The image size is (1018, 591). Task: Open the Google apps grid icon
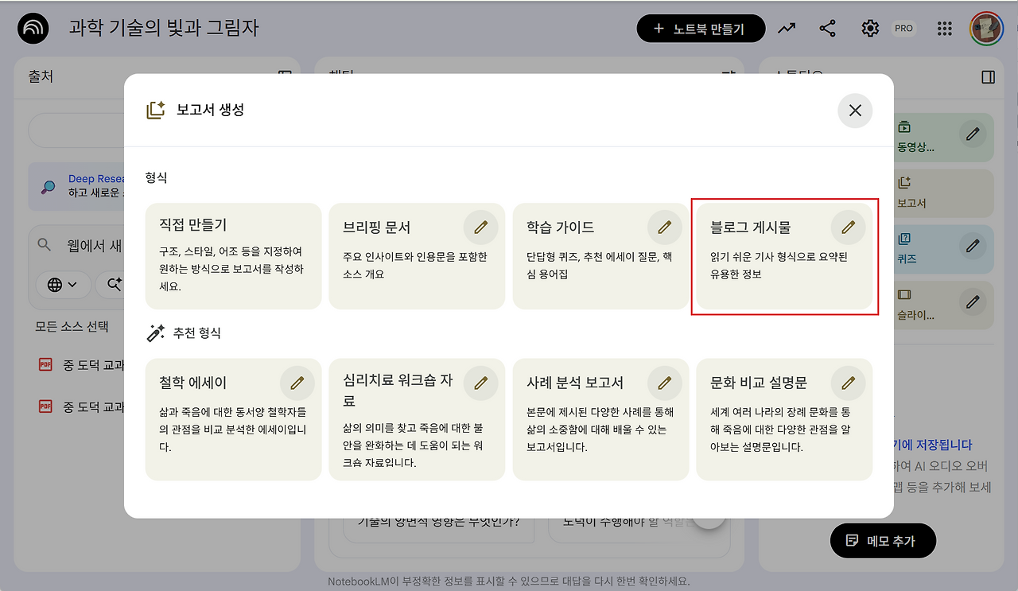(945, 29)
